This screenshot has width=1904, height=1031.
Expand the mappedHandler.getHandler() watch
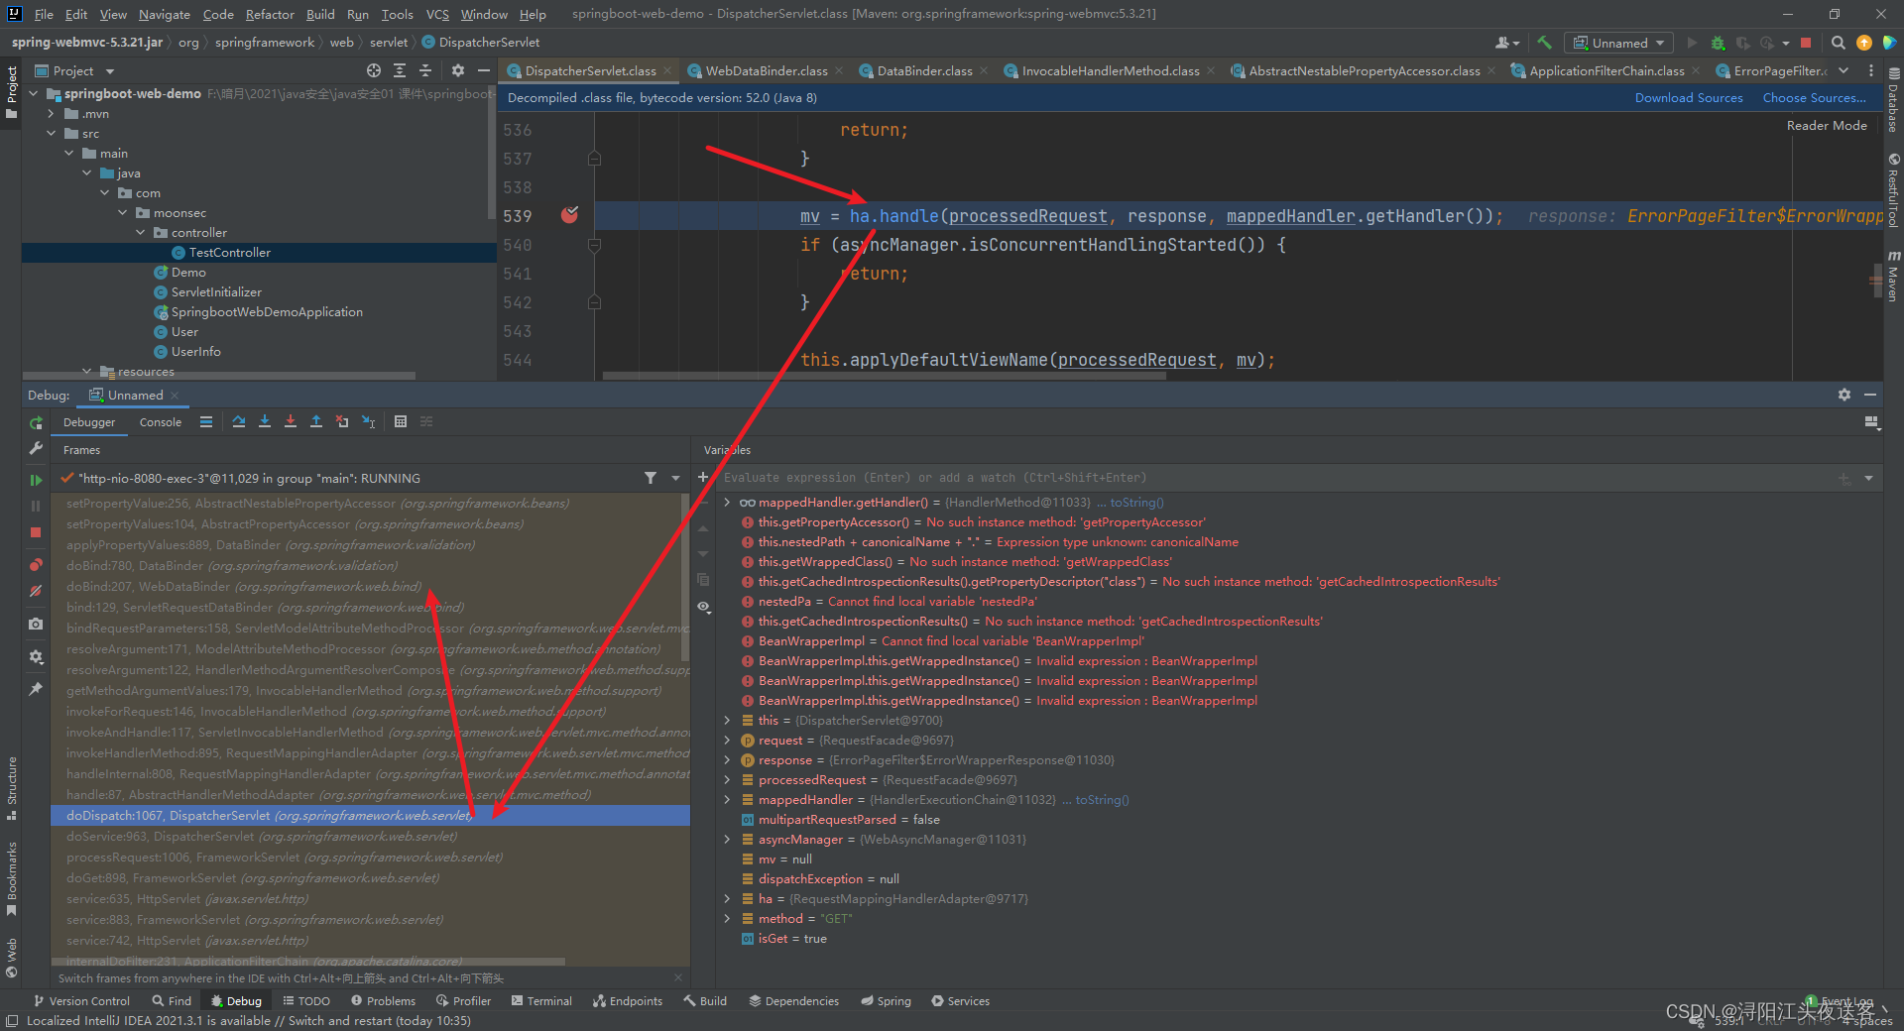[x=727, y=503]
